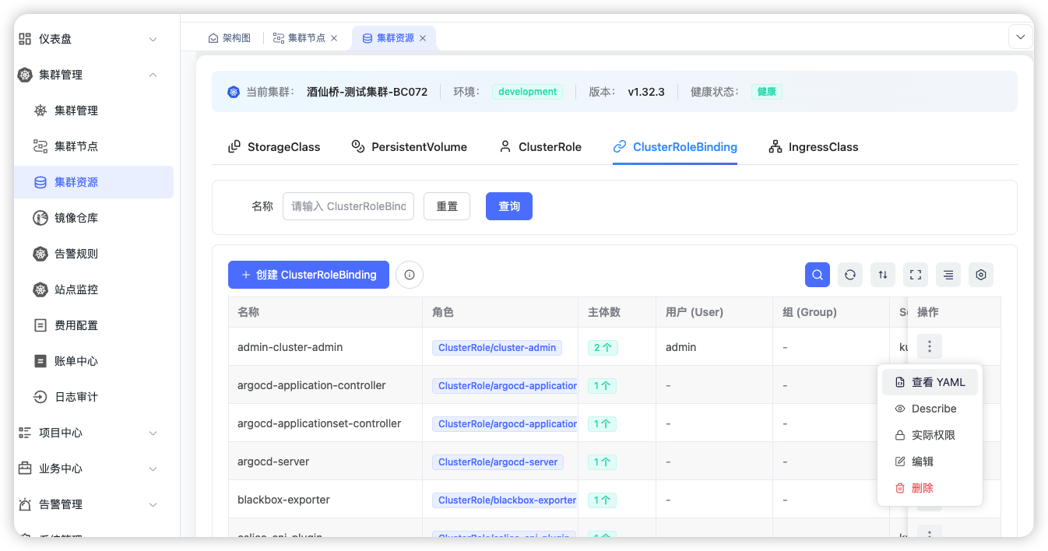Click the refresh icon in table toolbar

coord(850,275)
